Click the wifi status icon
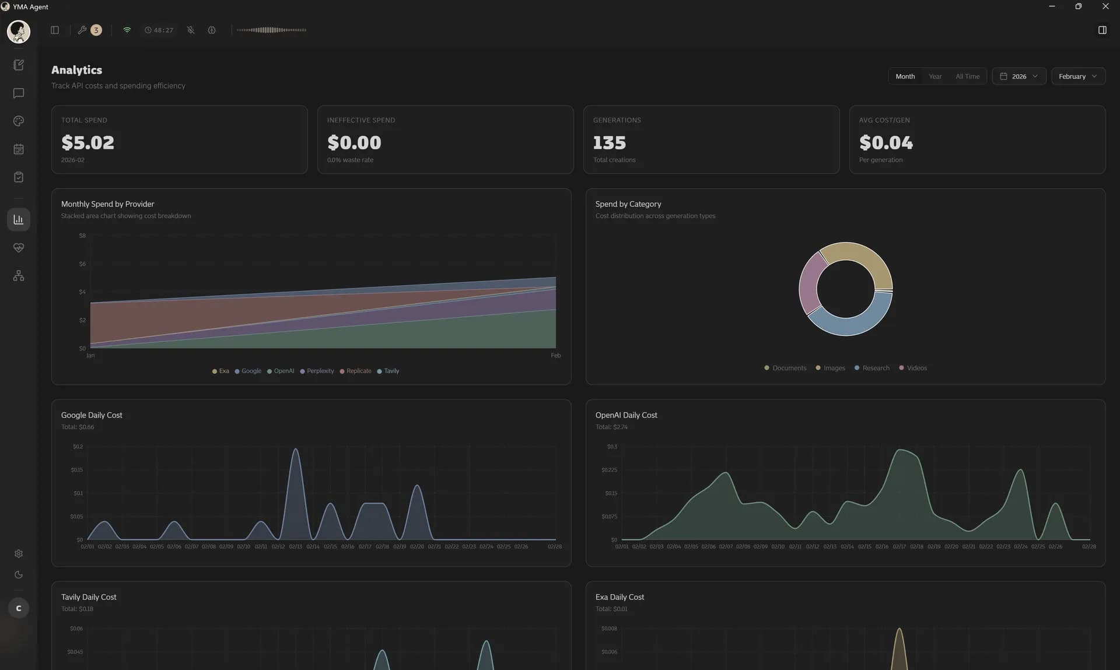 tap(127, 30)
